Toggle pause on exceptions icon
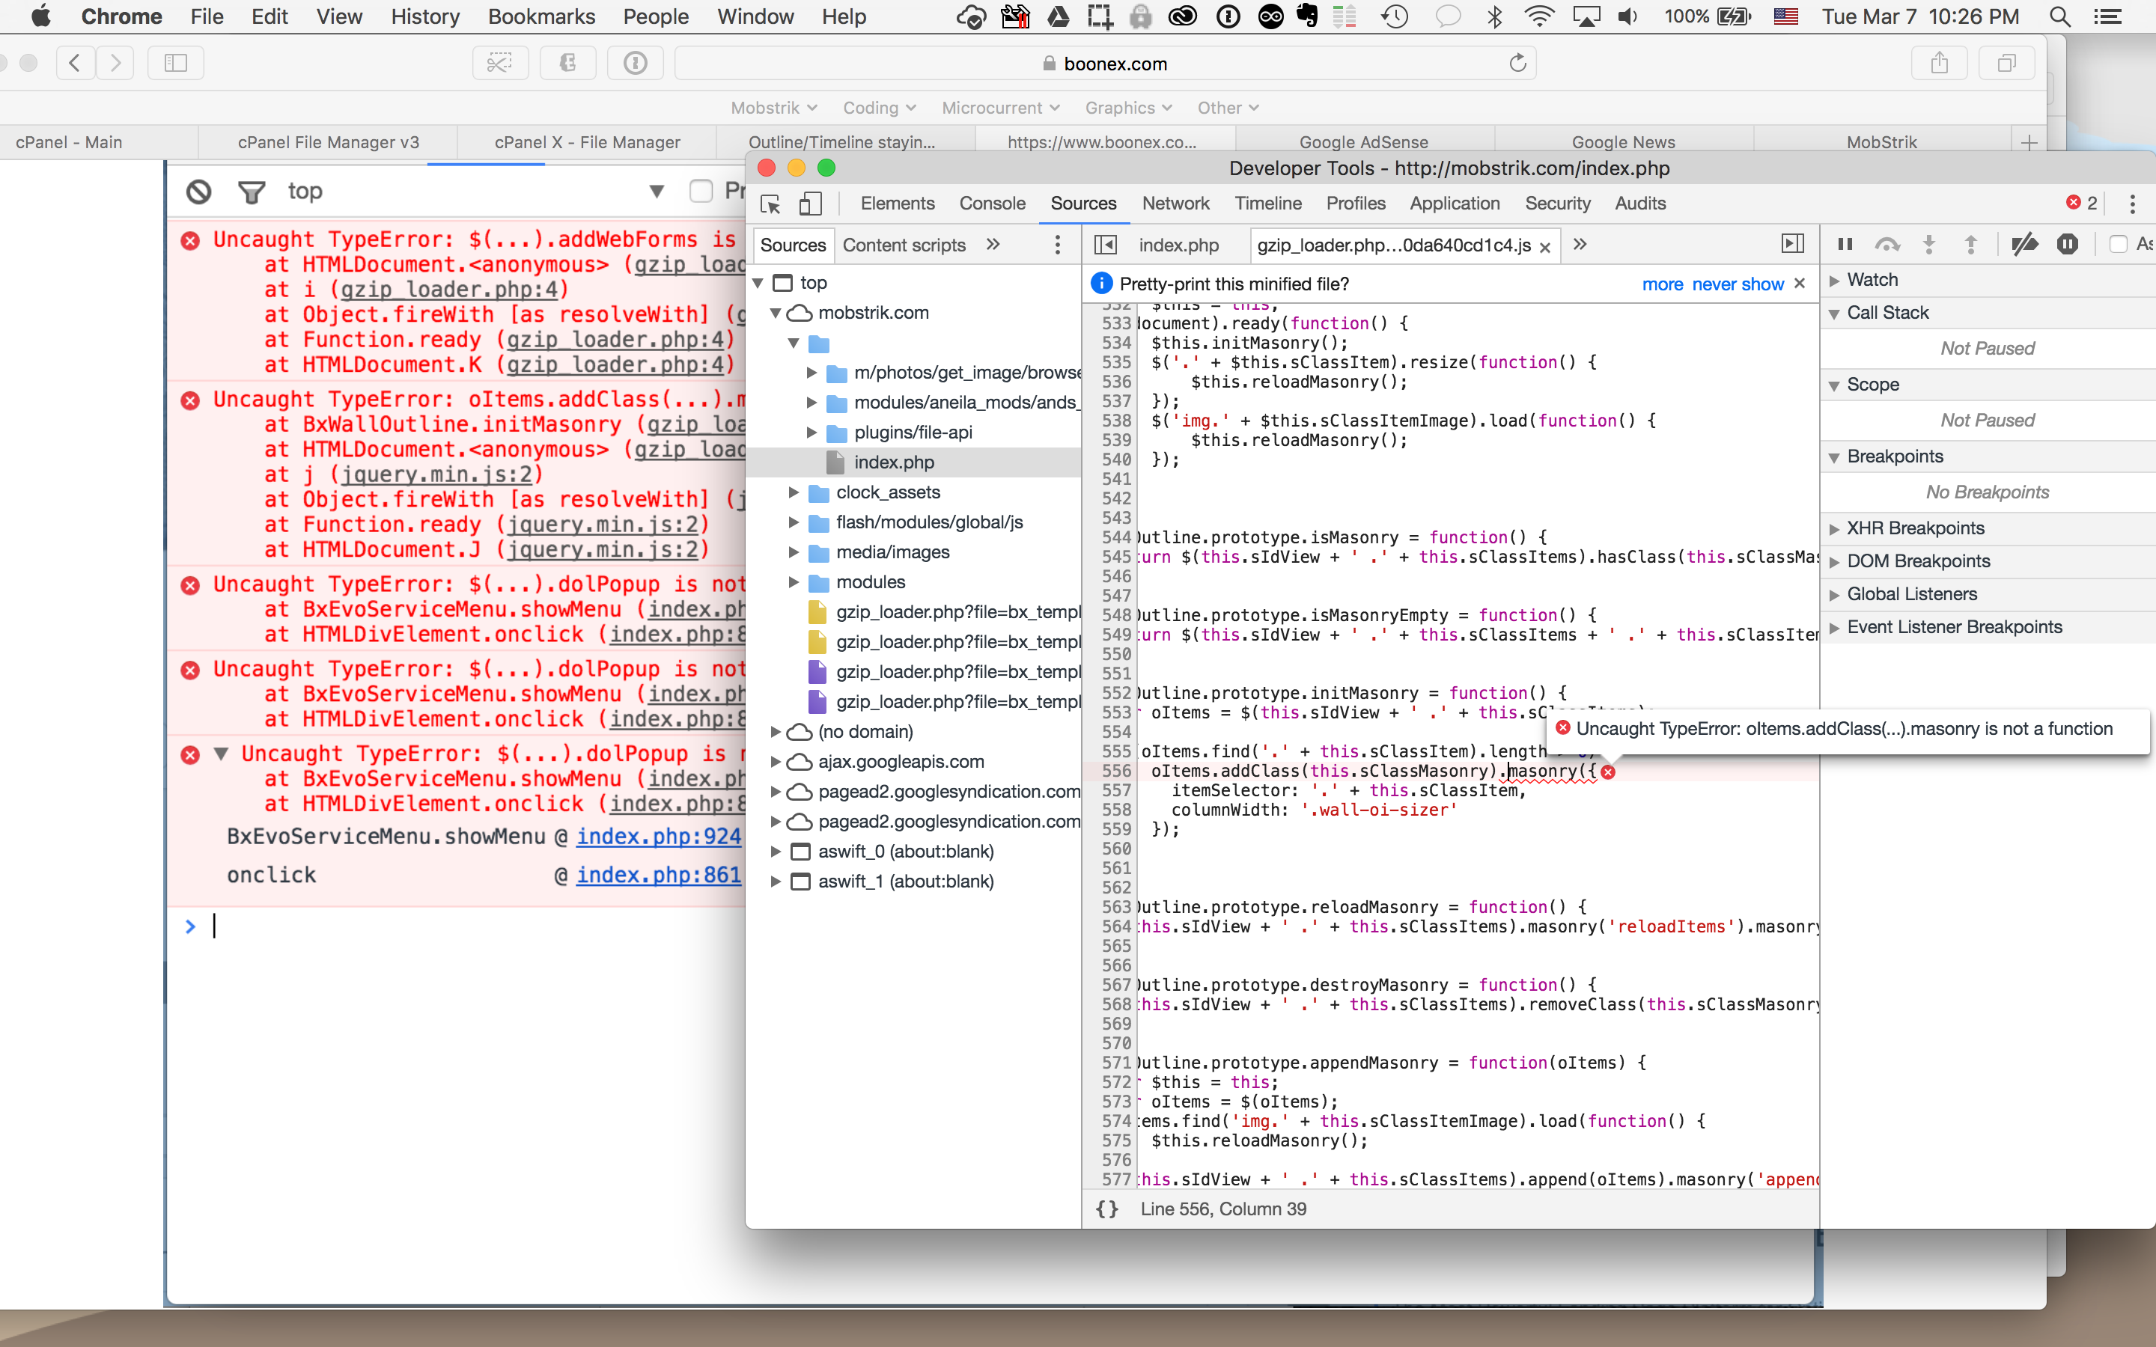The width and height of the screenshot is (2156, 1347). 2068,244
